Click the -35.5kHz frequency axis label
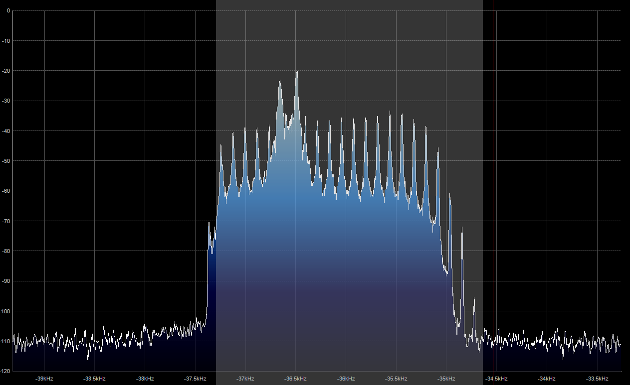 coord(396,379)
